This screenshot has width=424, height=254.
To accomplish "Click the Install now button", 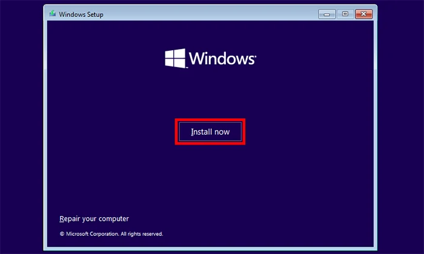I will point(210,132).
